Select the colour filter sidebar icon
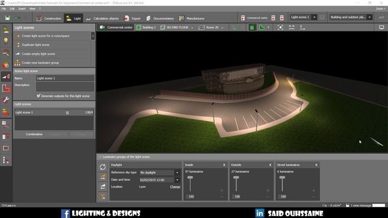Screen dimensions: 388x218 [5, 65]
